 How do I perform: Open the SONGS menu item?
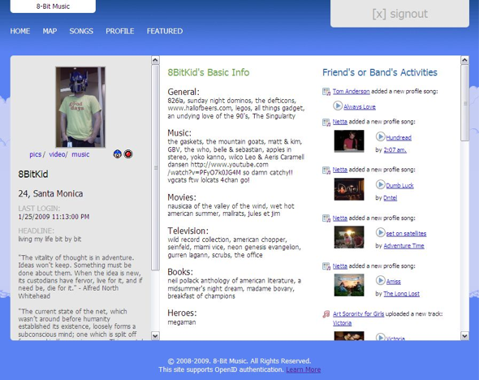pos(81,31)
